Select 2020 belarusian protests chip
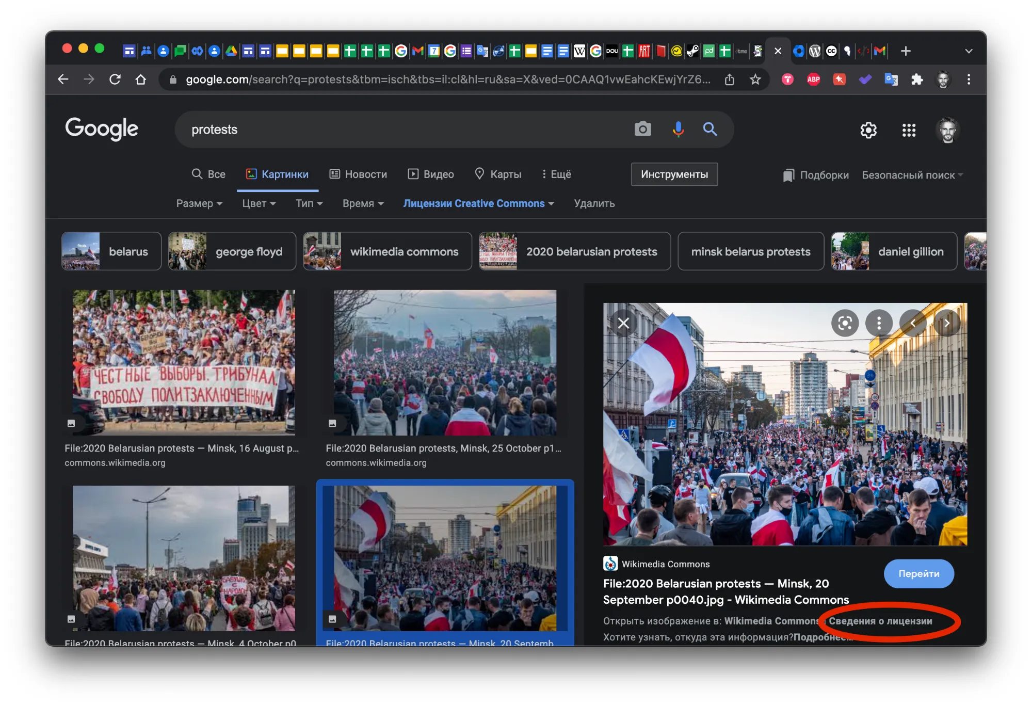This screenshot has height=706, width=1032. coord(575,251)
